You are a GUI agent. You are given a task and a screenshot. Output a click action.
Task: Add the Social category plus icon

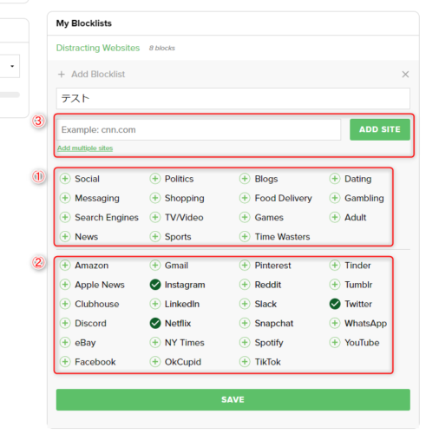(x=65, y=179)
